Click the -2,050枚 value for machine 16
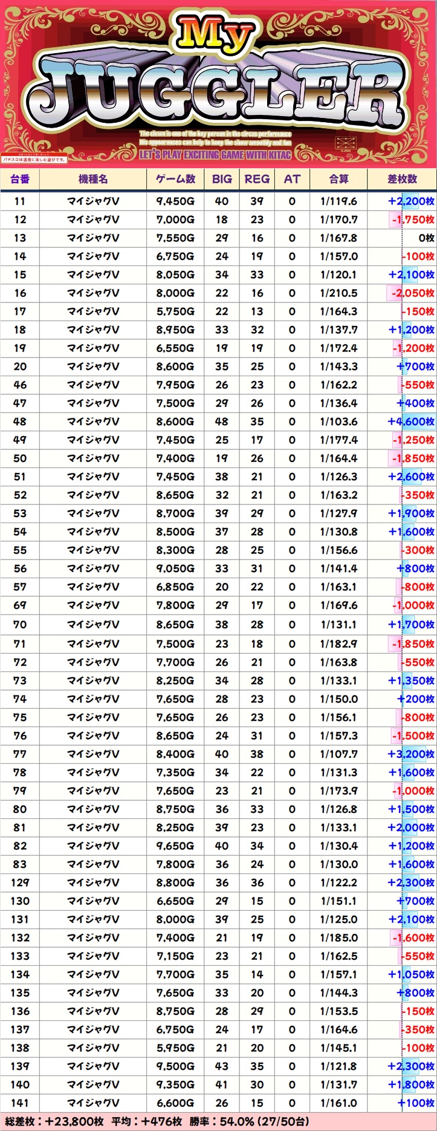Image resolution: width=437 pixels, height=1131 pixels. [412, 293]
